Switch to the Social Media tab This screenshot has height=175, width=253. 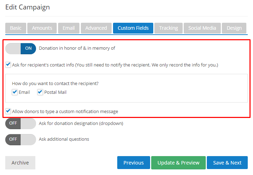click(x=202, y=28)
